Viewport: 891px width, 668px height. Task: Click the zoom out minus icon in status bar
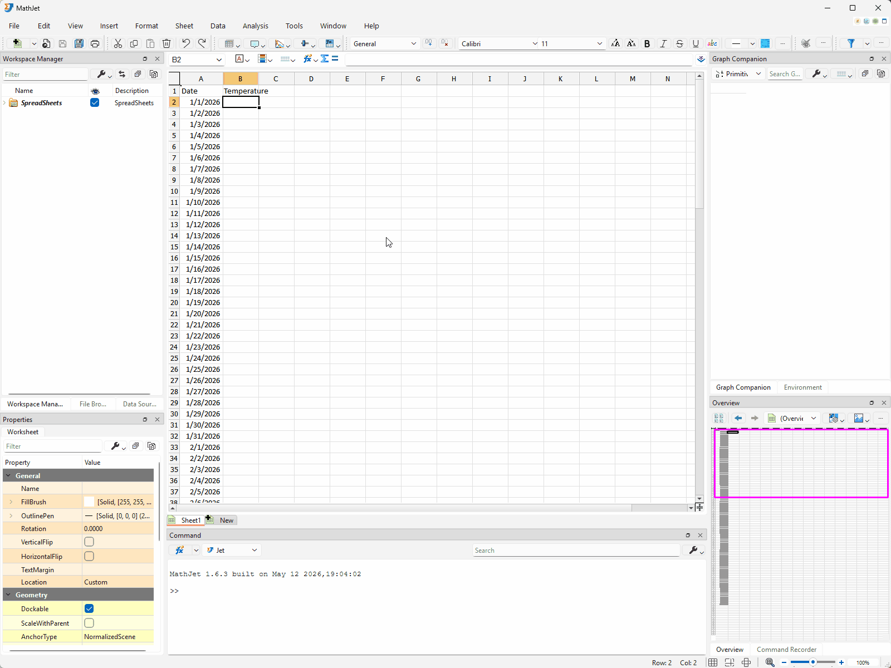tap(784, 662)
